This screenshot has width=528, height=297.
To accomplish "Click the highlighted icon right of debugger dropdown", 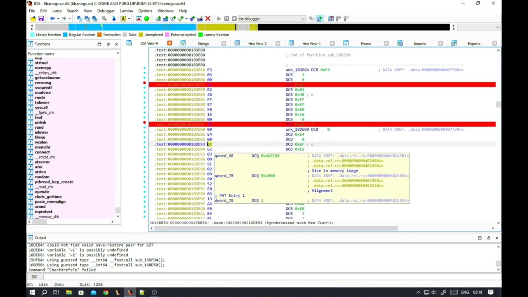I will pyautogui.click(x=320, y=19).
